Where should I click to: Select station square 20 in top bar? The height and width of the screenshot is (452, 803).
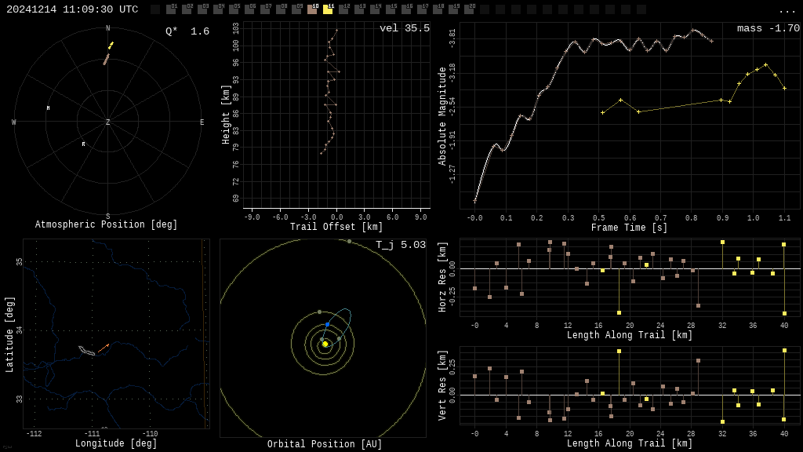(x=469, y=9)
